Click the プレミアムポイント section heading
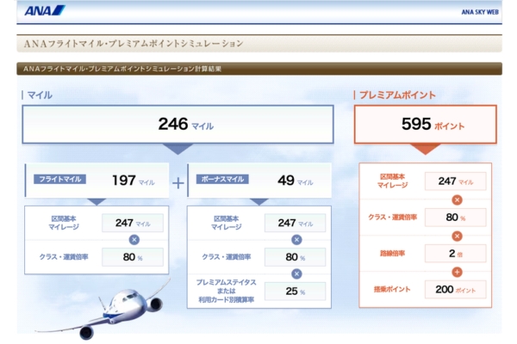The height and width of the screenshot is (344, 517). coord(397,95)
